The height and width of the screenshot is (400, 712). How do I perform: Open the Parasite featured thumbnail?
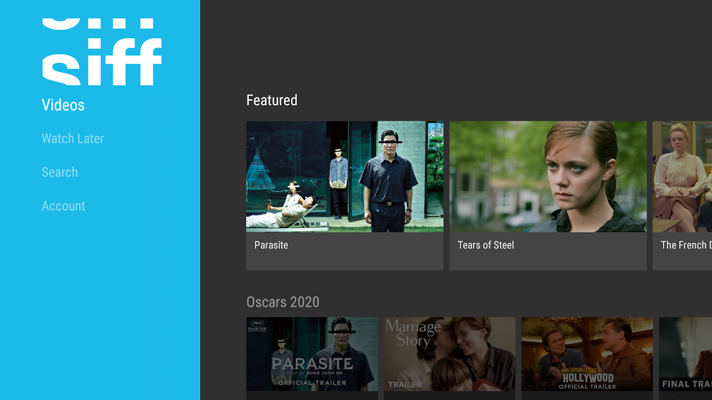click(x=344, y=176)
